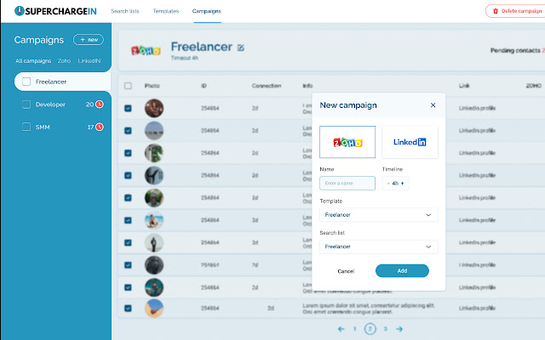
Task: Go to previous page with left arrow
Action: (x=341, y=329)
